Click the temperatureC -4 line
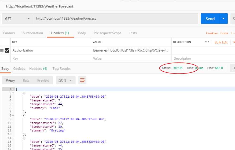 click(x=47, y=145)
